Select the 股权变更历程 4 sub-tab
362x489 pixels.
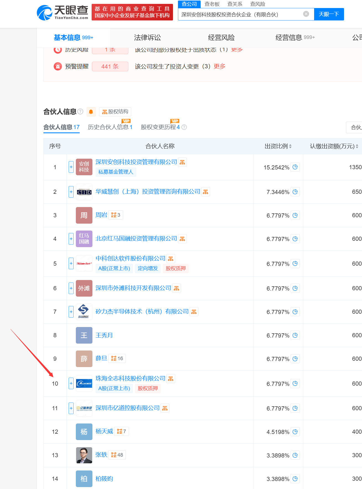pyautogui.click(x=160, y=127)
